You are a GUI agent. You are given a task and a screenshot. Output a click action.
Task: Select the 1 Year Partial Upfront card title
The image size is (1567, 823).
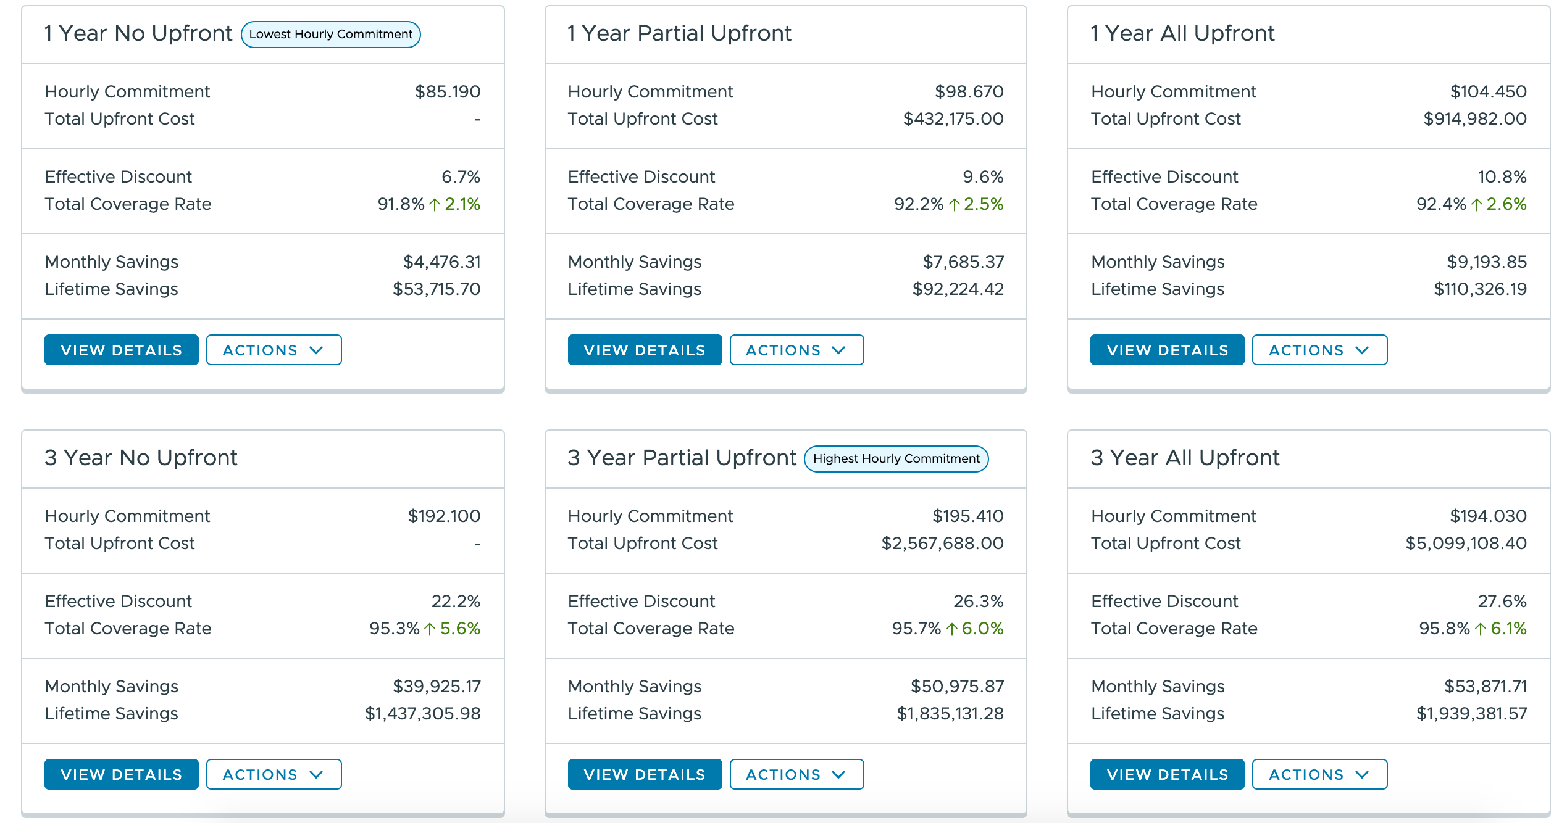point(679,34)
